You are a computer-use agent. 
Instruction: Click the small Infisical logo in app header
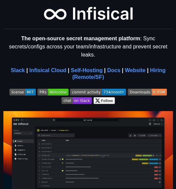pyautogui.click(x=21, y=124)
